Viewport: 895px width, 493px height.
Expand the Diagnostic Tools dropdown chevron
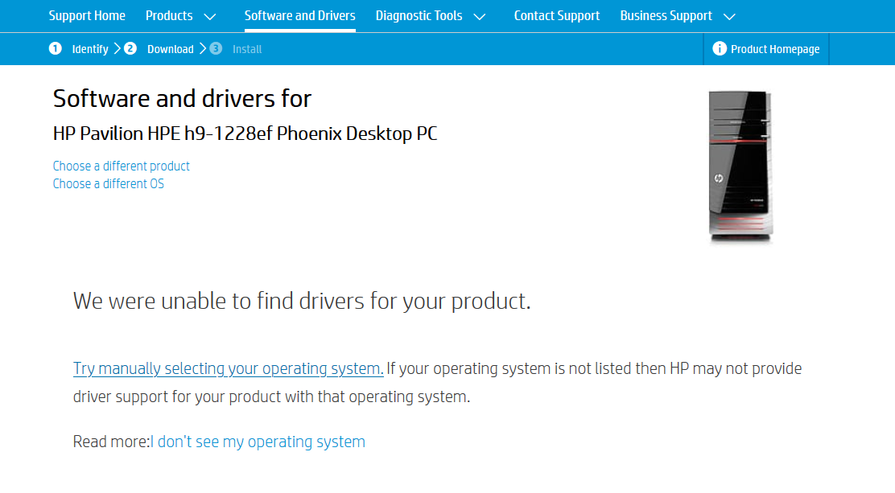(x=480, y=16)
